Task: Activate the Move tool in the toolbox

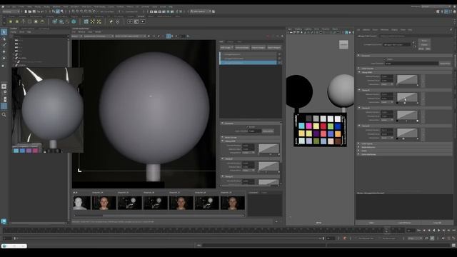Action: [x=4, y=51]
